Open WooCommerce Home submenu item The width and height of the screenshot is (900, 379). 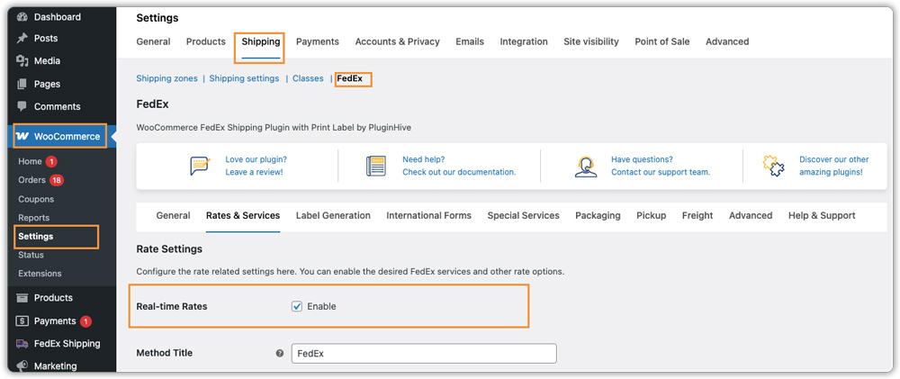[30, 161]
